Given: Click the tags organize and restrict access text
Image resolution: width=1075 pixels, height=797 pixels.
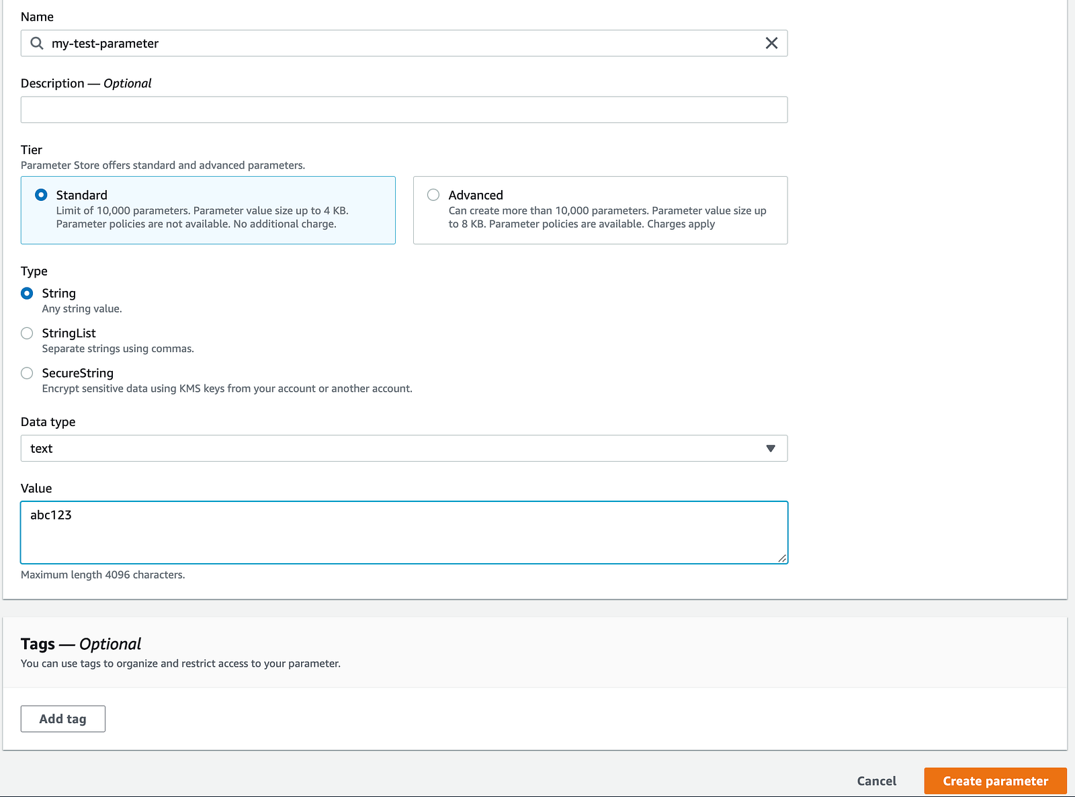Looking at the screenshot, I should pyautogui.click(x=181, y=663).
